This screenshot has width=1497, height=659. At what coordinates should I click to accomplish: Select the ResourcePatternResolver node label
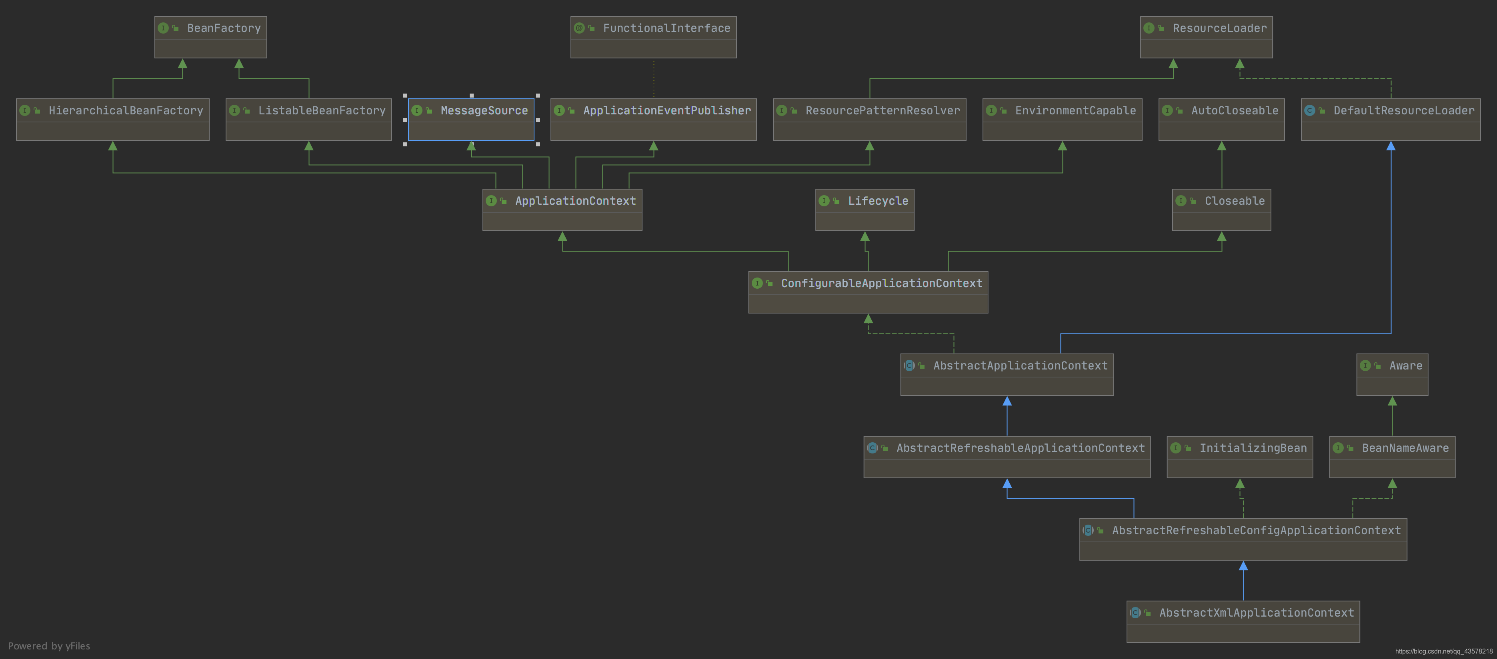(883, 110)
